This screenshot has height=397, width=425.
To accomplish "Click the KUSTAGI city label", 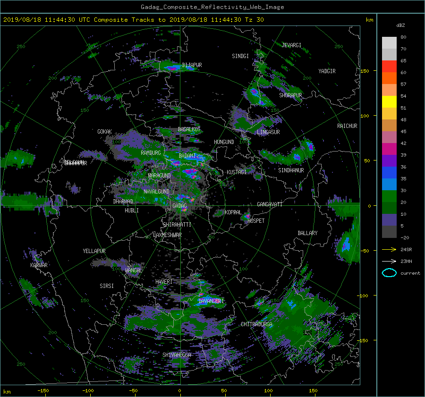I will [237, 172].
